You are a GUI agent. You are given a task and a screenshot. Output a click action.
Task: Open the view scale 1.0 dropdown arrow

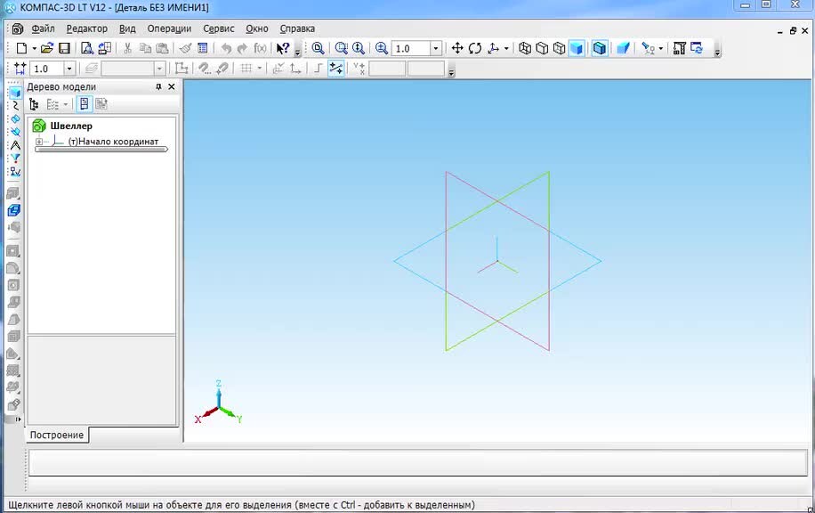(x=436, y=48)
